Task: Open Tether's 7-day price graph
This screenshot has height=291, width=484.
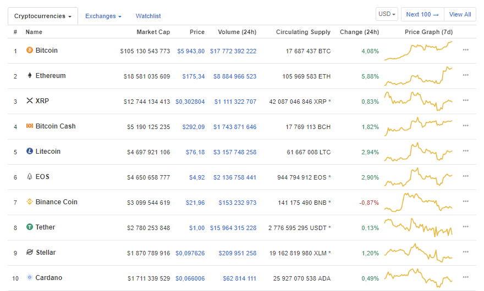Action: tap(418, 227)
